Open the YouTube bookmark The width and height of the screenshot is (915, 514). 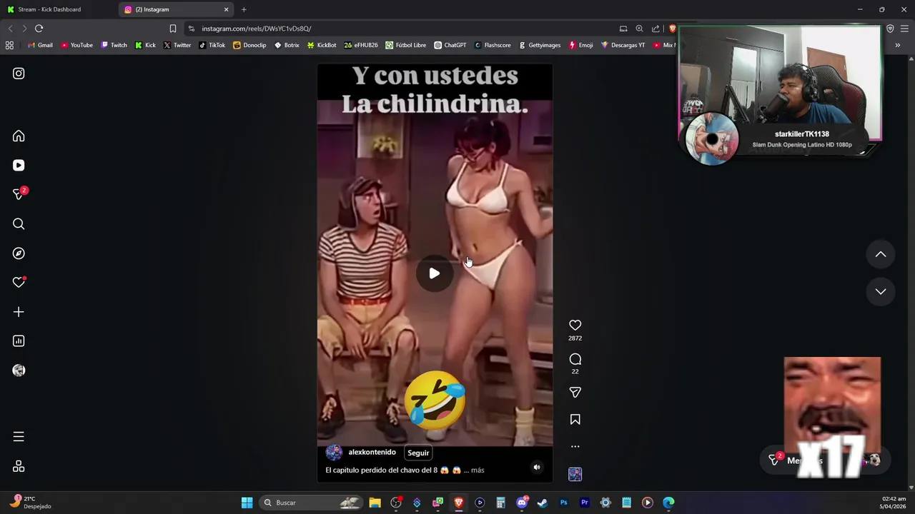pyautogui.click(x=76, y=45)
